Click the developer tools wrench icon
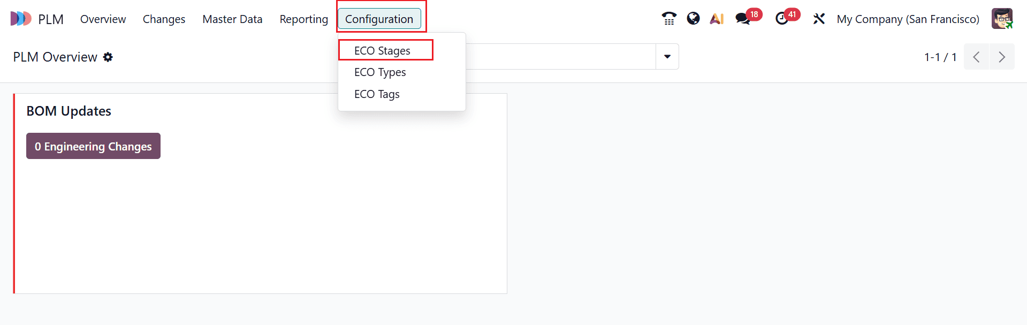The width and height of the screenshot is (1027, 325). [x=819, y=18]
